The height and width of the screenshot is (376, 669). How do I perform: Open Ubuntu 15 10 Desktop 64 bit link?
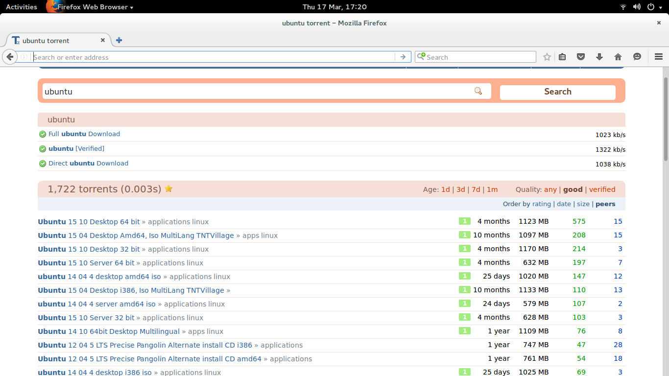click(89, 222)
